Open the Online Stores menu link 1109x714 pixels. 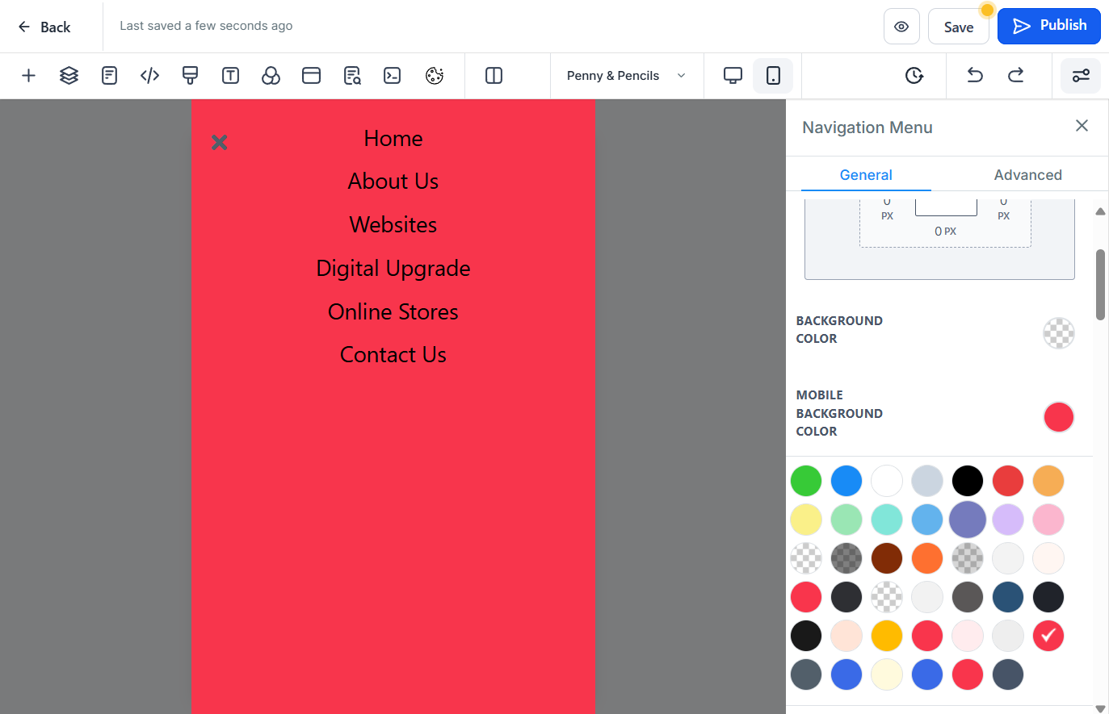point(393,312)
